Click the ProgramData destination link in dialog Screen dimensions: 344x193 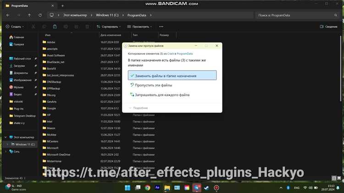coord(185,54)
